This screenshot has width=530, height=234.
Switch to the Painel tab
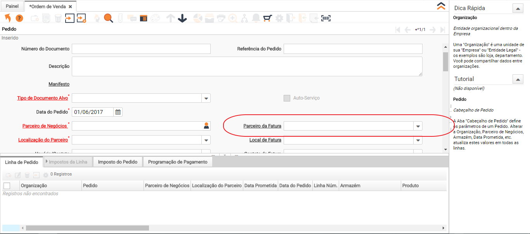(12, 6)
